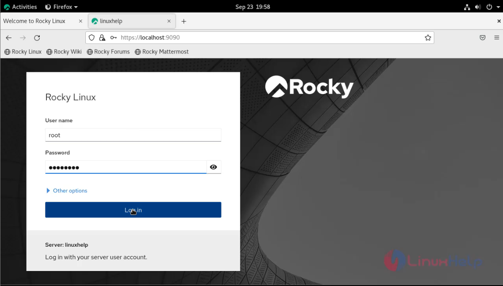Close the Welcome to Rocky Linux tab
Image resolution: width=503 pixels, height=286 pixels.
(x=80, y=21)
